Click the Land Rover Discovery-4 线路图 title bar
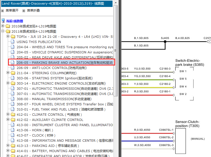This screenshot has width=211, height=157. pos(57,3)
